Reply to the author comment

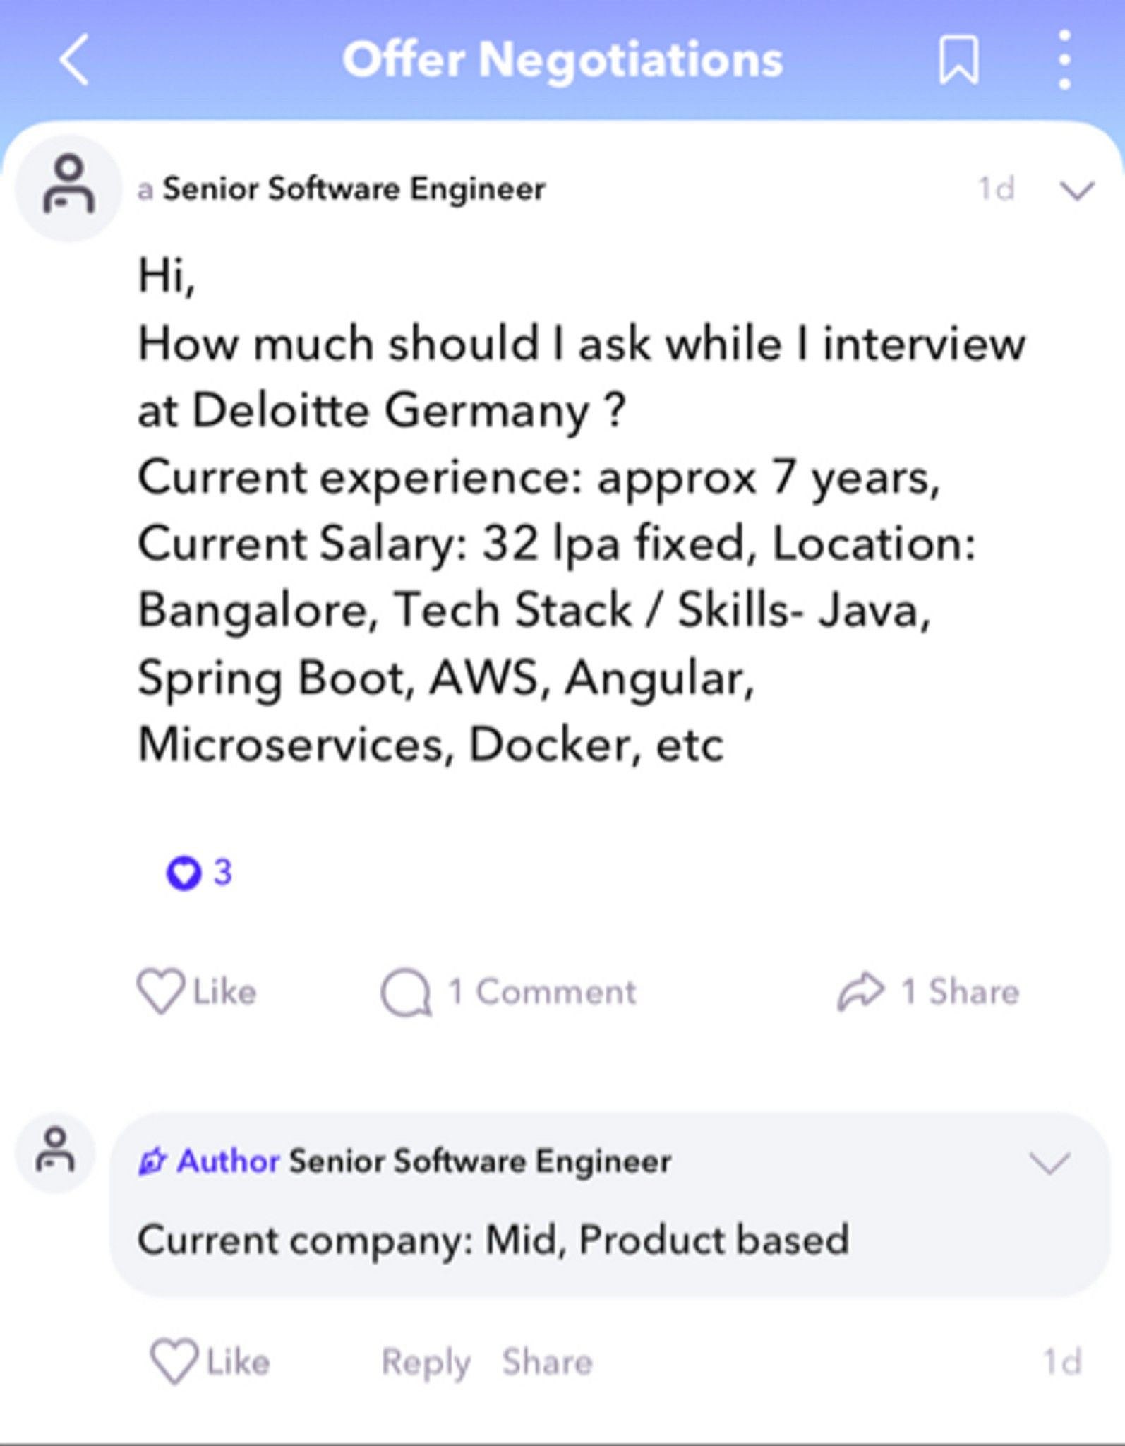(426, 1362)
